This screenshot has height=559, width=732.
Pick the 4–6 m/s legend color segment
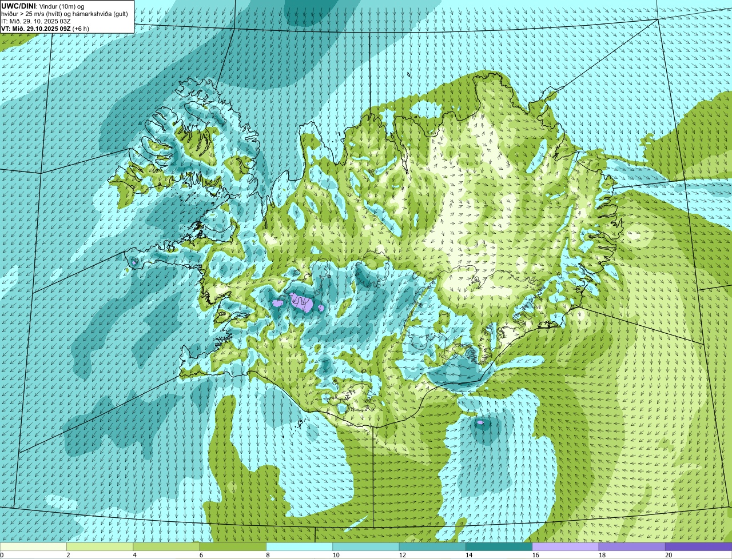pyautogui.click(x=166, y=546)
